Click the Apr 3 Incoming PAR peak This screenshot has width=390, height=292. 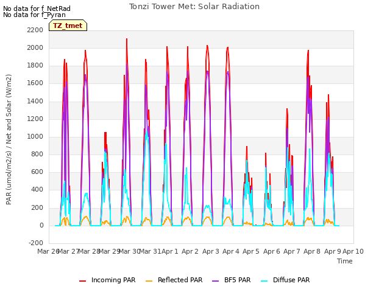tap(207, 46)
